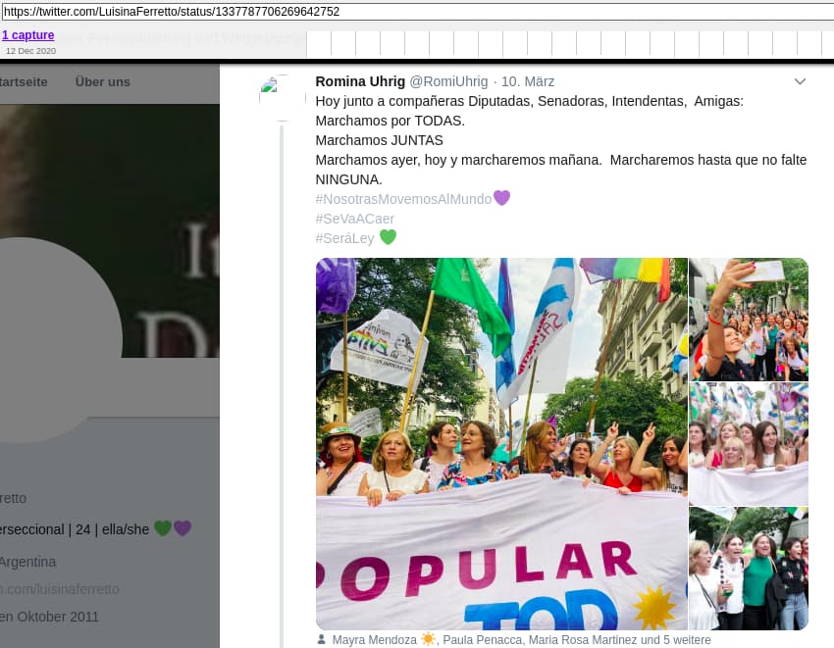
Task: Click the capture timeline calendar bar
Action: click(570, 43)
